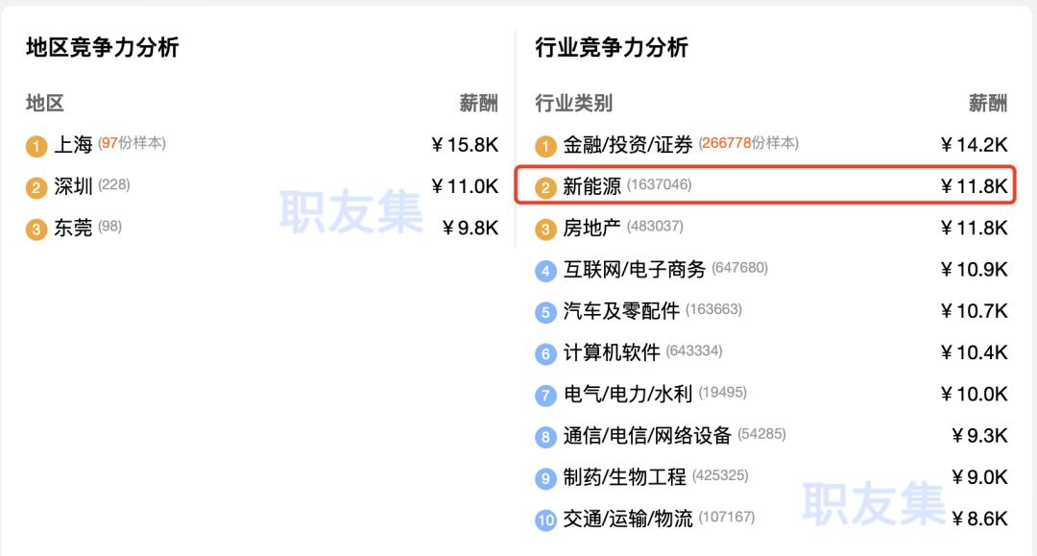Click the rank 7 badge beside 电气/电力/水利
The height and width of the screenshot is (556, 1037).
point(545,396)
